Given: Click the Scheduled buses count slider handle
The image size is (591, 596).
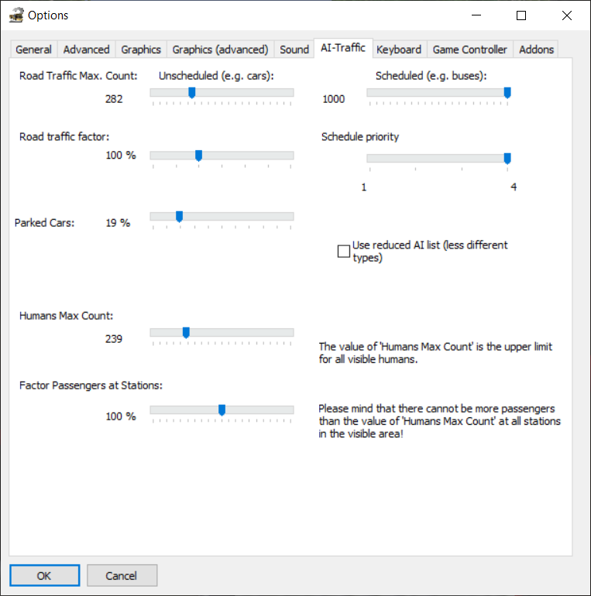Looking at the screenshot, I should point(507,93).
